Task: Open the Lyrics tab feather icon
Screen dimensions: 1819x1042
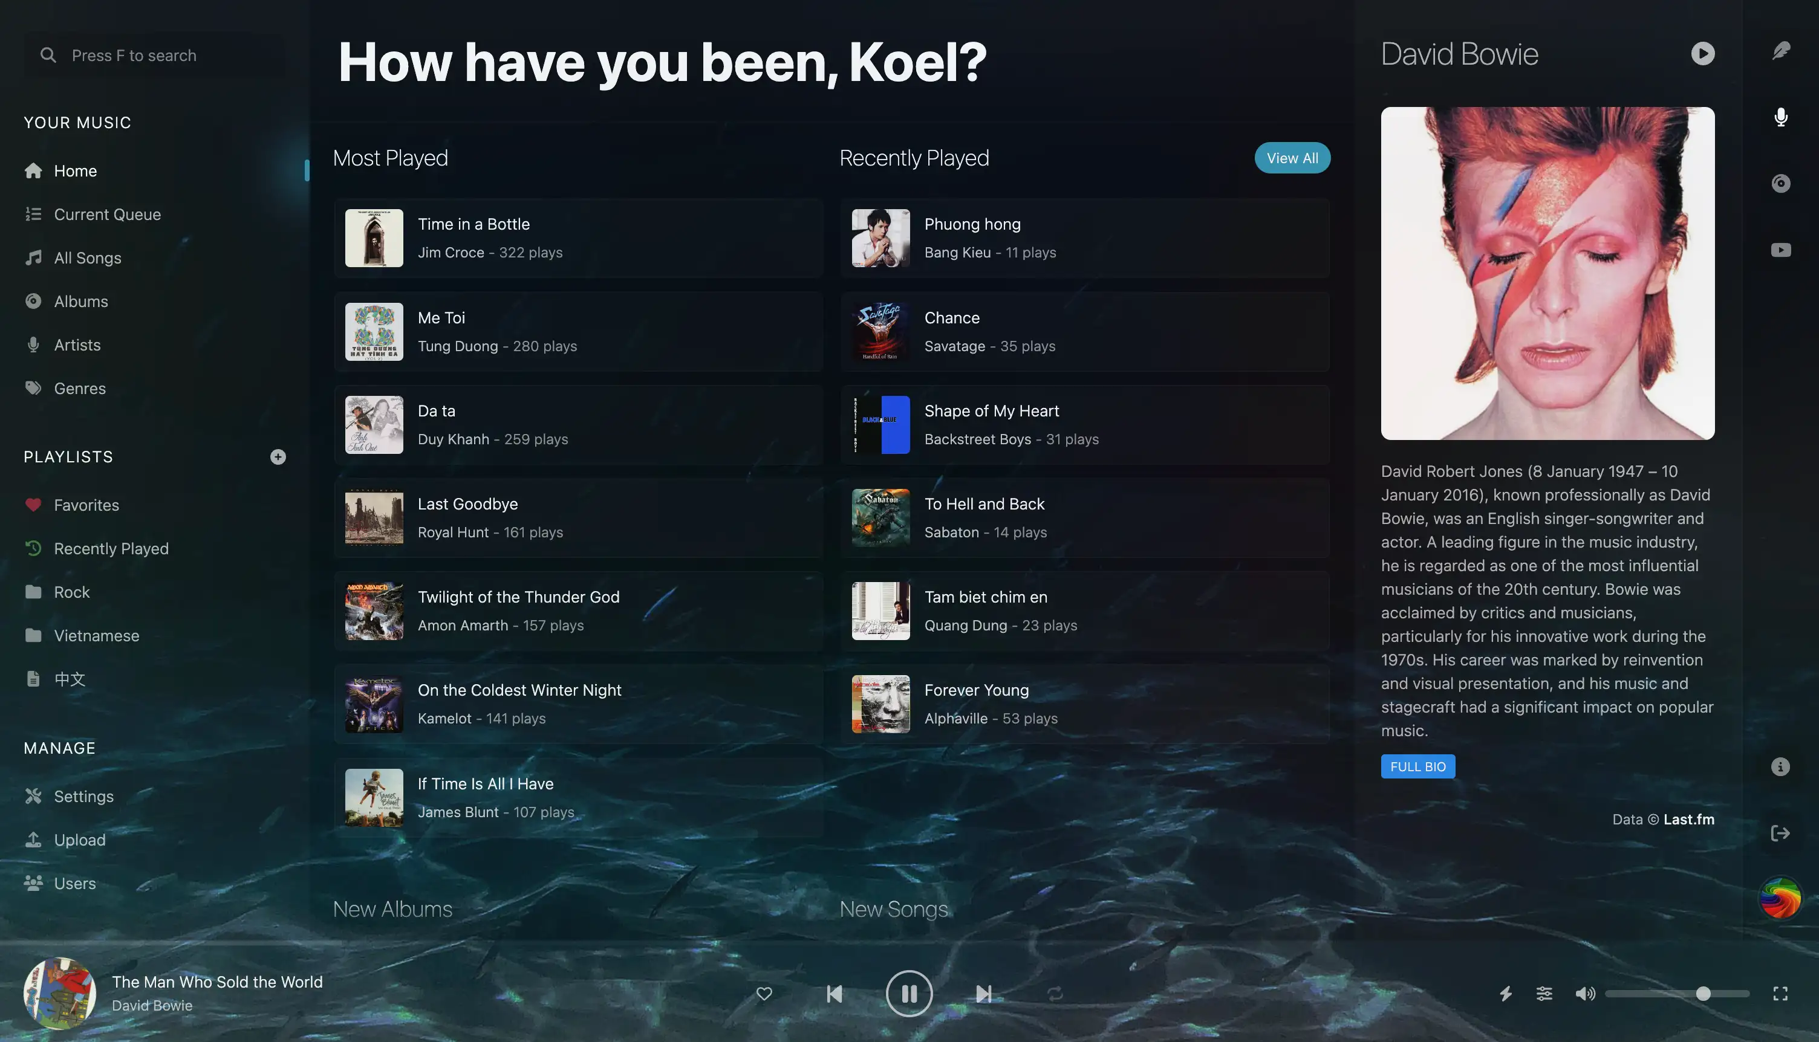Action: [x=1780, y=51]
